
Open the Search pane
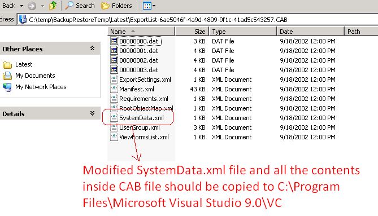[x=80, y=6]
